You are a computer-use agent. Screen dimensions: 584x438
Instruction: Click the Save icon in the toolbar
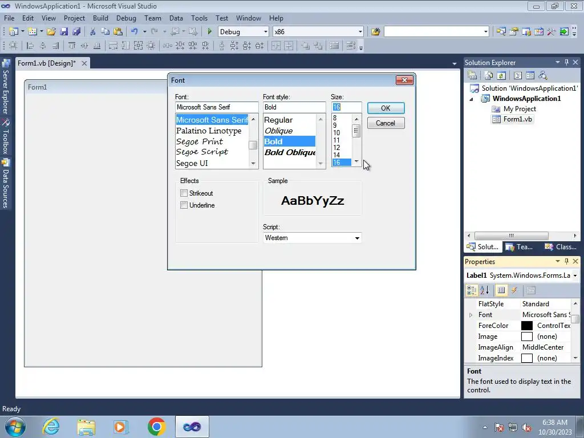(64, 32)
